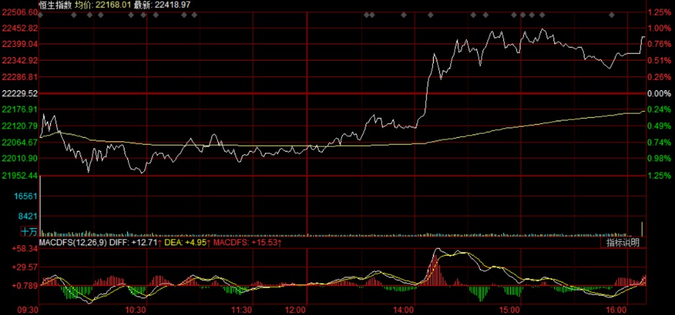The image size is (675, 315).
Task: Click price axis label 22176.91
Action: [19, 110]
